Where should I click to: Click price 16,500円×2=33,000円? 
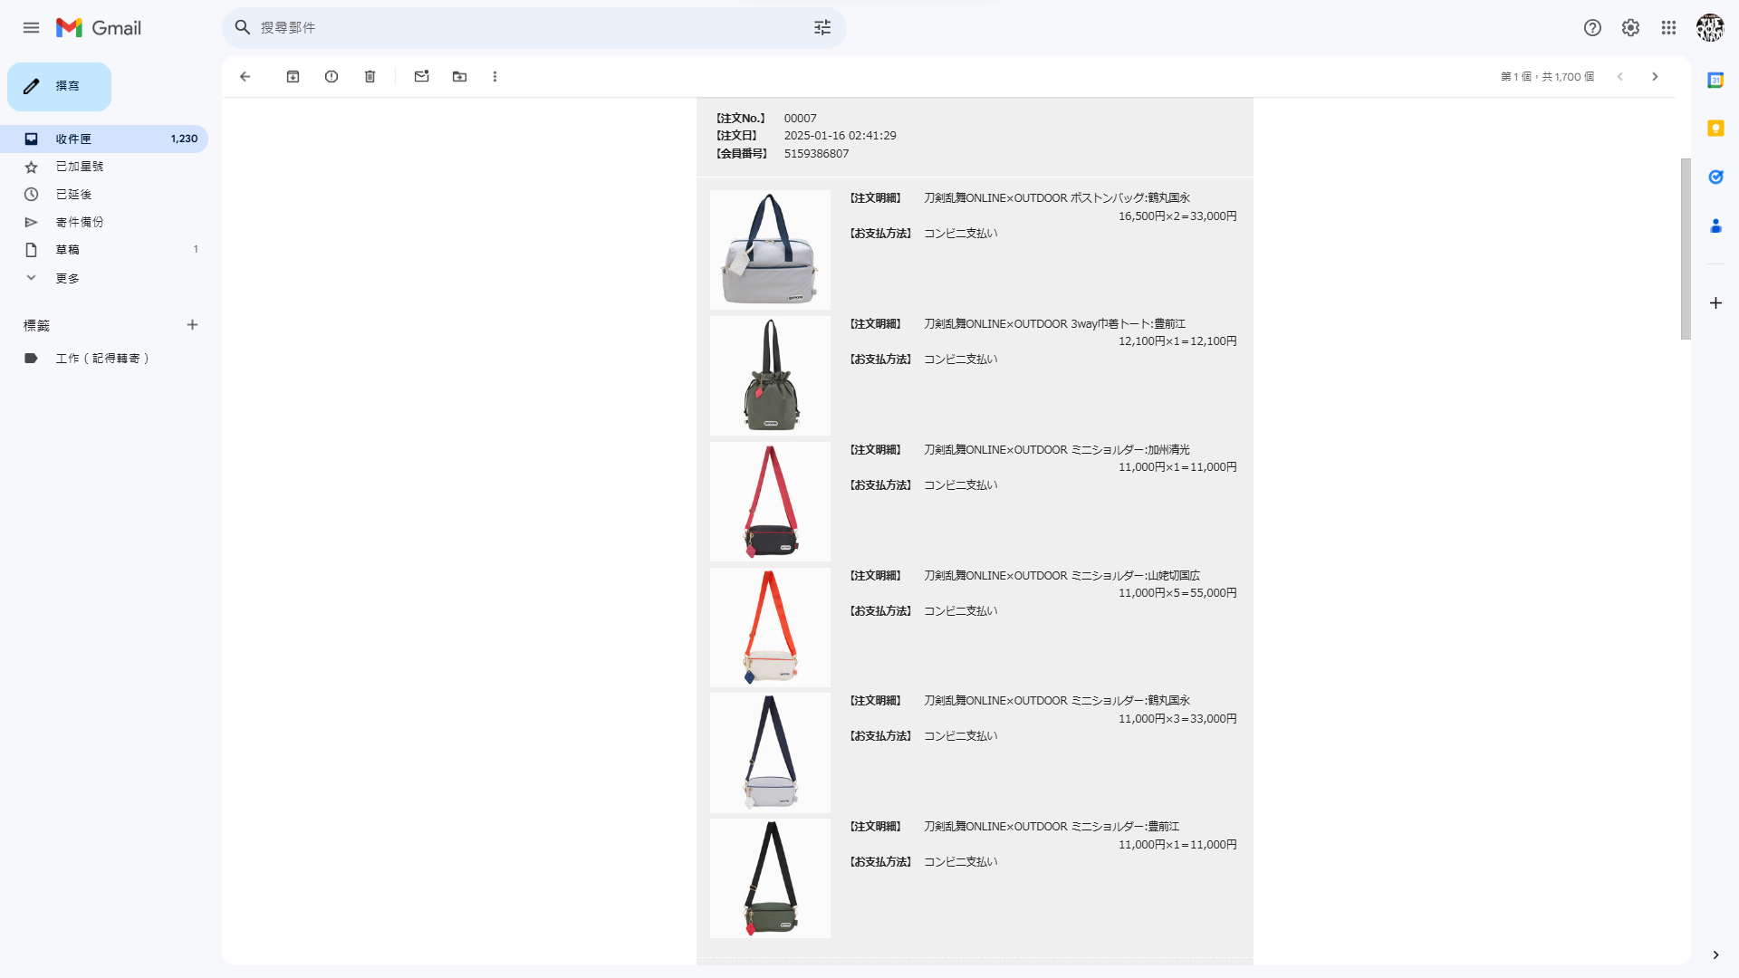(1177, 216)
